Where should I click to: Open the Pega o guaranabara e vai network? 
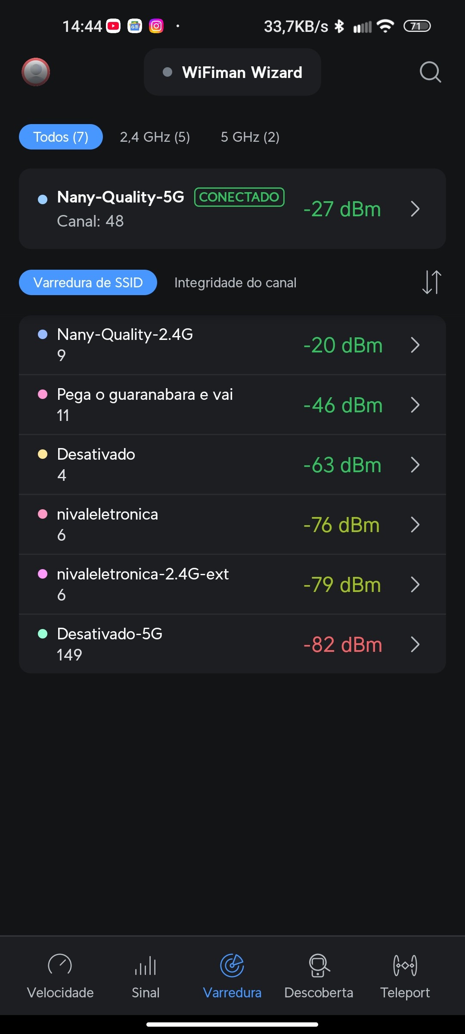(172, 405)
